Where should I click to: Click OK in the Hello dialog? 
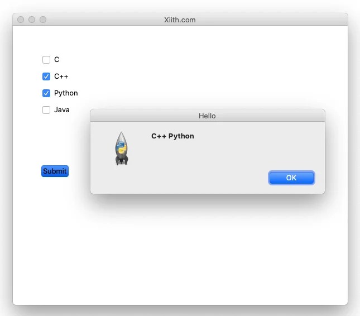291,178
